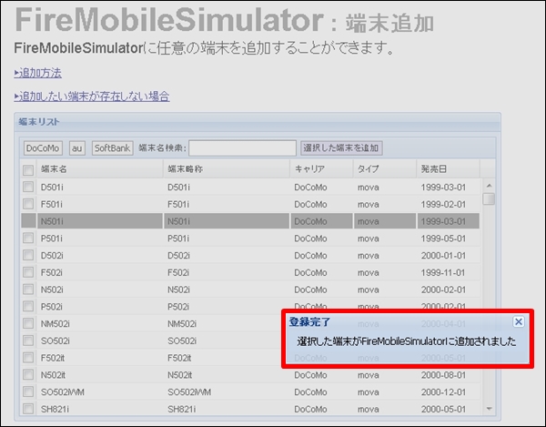Click the list scroll-down arrow

[x=489, y=409]
